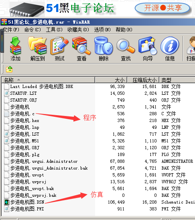195x220 pixels.
Task: Launch the 向导 (Wizard) tool
Action: 148,48
